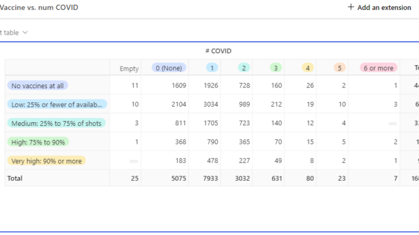Click cell value 723 in Medium row
419x235 pixels.
(x=245, y=123)
